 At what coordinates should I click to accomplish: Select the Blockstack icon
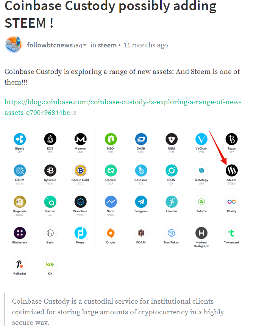[20, 233]
